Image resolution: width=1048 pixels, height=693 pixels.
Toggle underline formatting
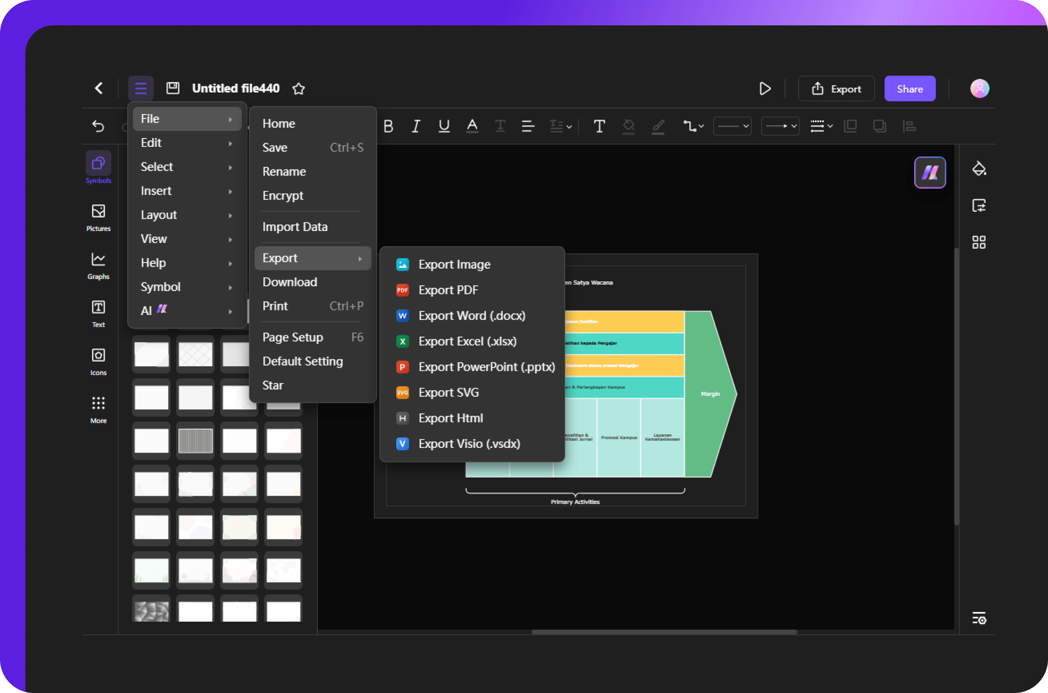[444, 126]
